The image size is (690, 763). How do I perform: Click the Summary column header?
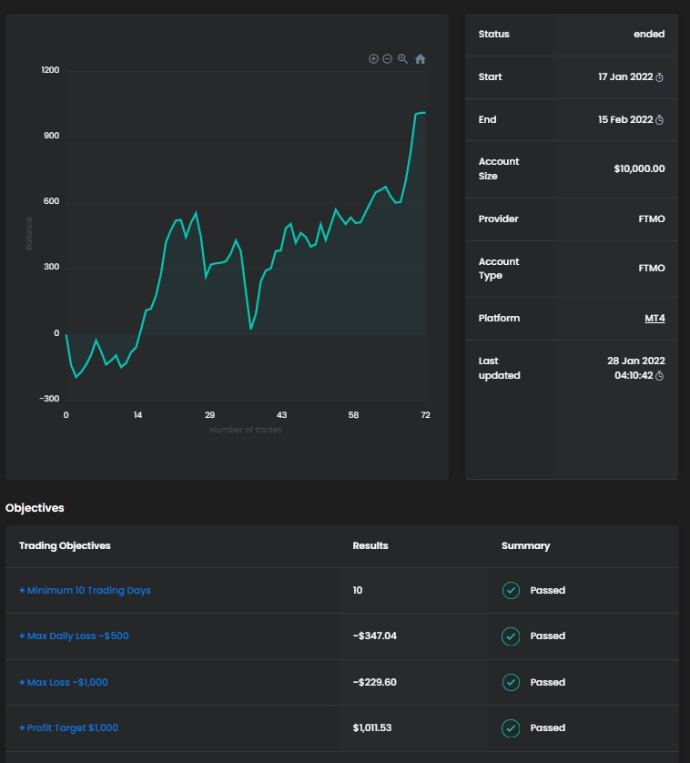coord(525,546)
